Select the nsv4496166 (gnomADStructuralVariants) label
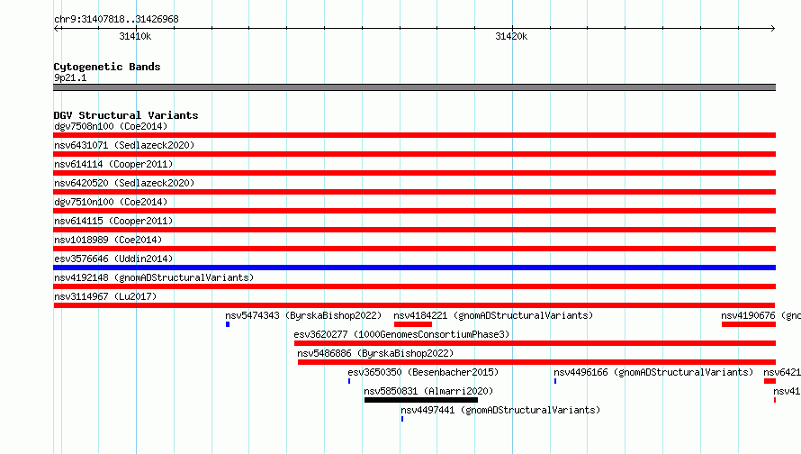This screenshot has width=801, height=454. tap(653, 372)
